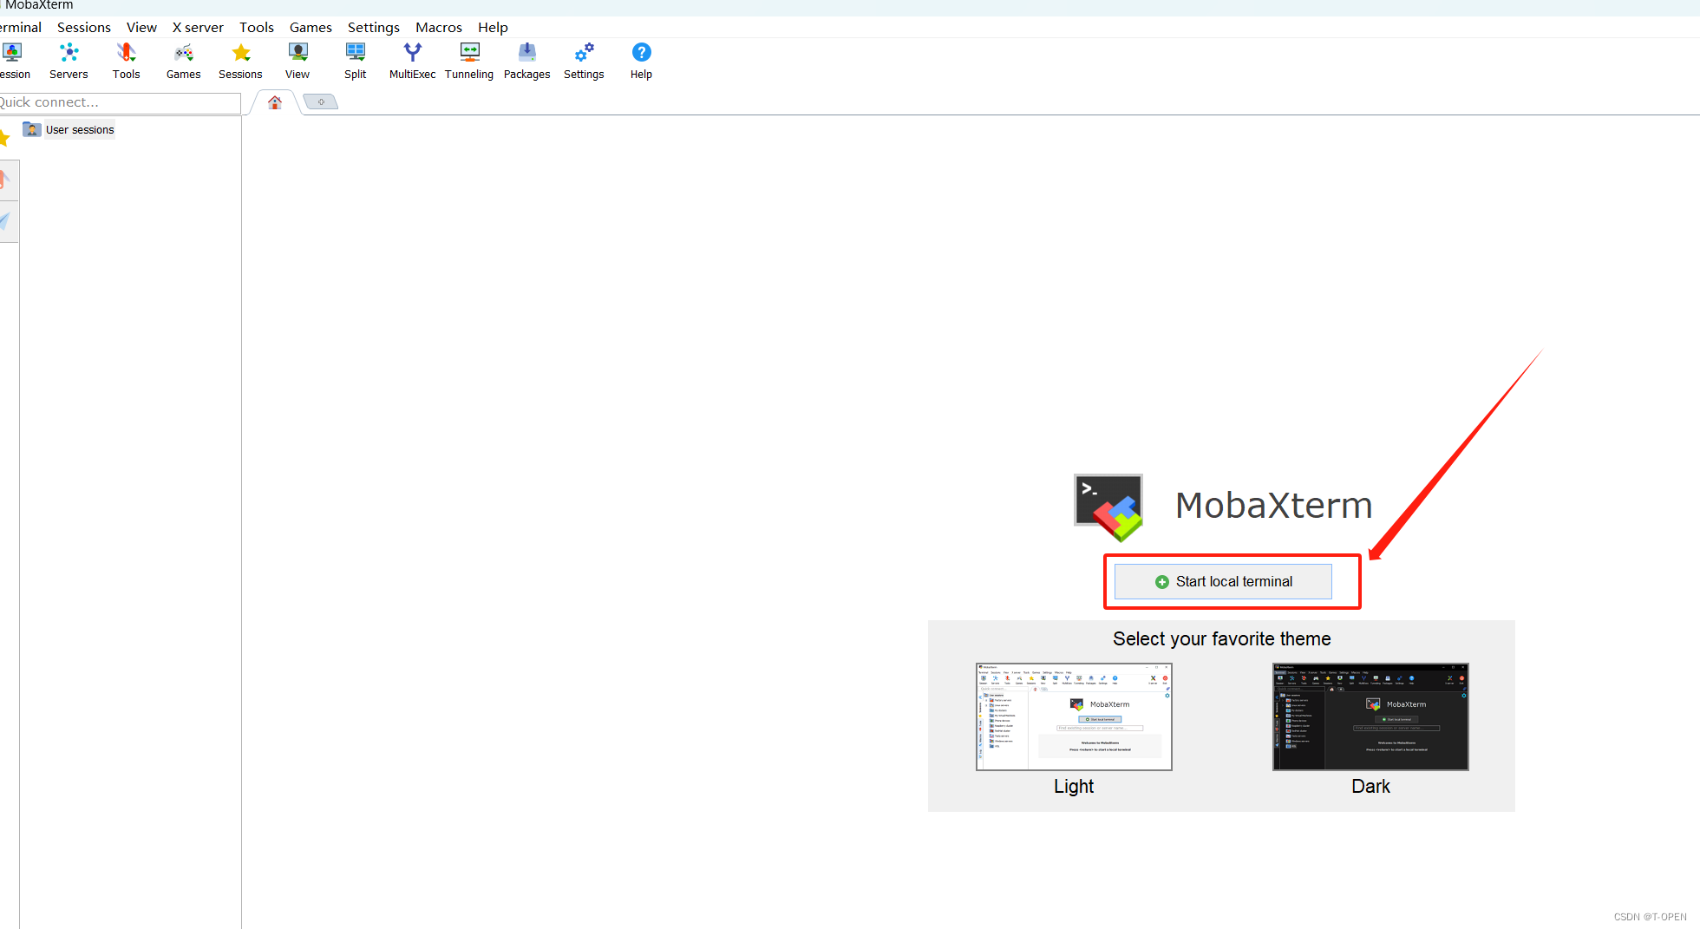Open the Macros menu
This screenshot has width=1700, height=929.
tap(439, 28)
